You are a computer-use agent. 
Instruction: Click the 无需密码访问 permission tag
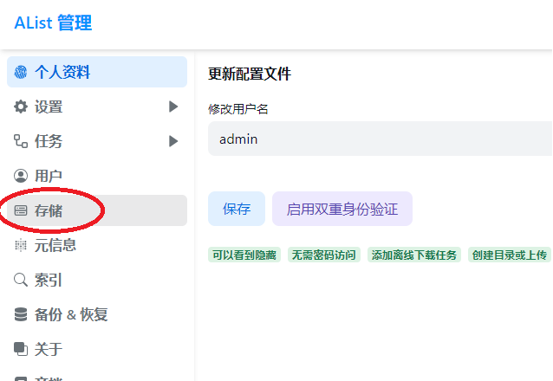pyautogui.click(x=323, y=255)
